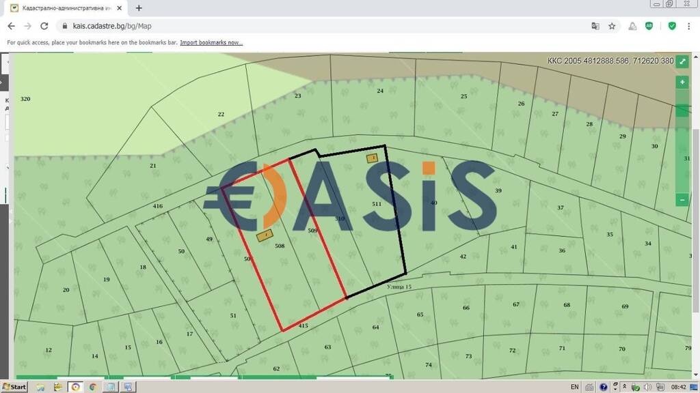Click the map fullscreen toggle icon
This screenshot has width=700, height=393.
(682, 61)
